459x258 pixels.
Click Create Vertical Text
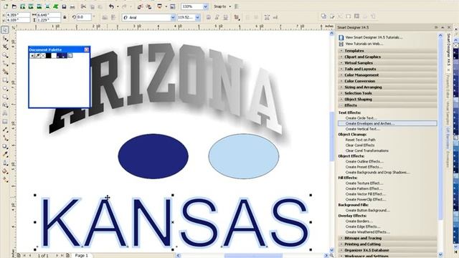point(362,129)
